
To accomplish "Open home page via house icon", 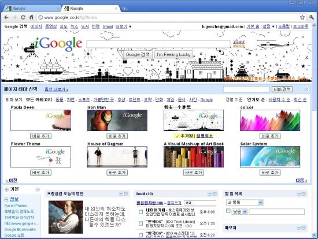I will point(31,17).
